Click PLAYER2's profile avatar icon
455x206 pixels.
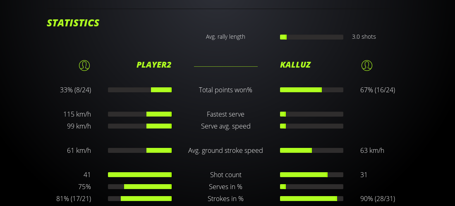tap(84, 65)
